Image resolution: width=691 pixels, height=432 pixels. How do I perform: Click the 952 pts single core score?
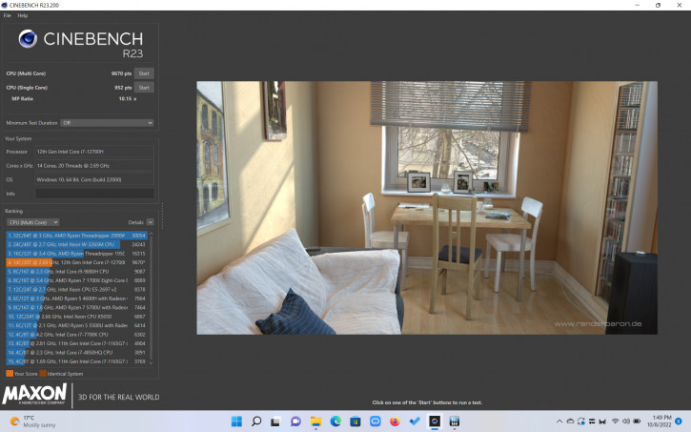pyautogui.click(x=123, y=88)
